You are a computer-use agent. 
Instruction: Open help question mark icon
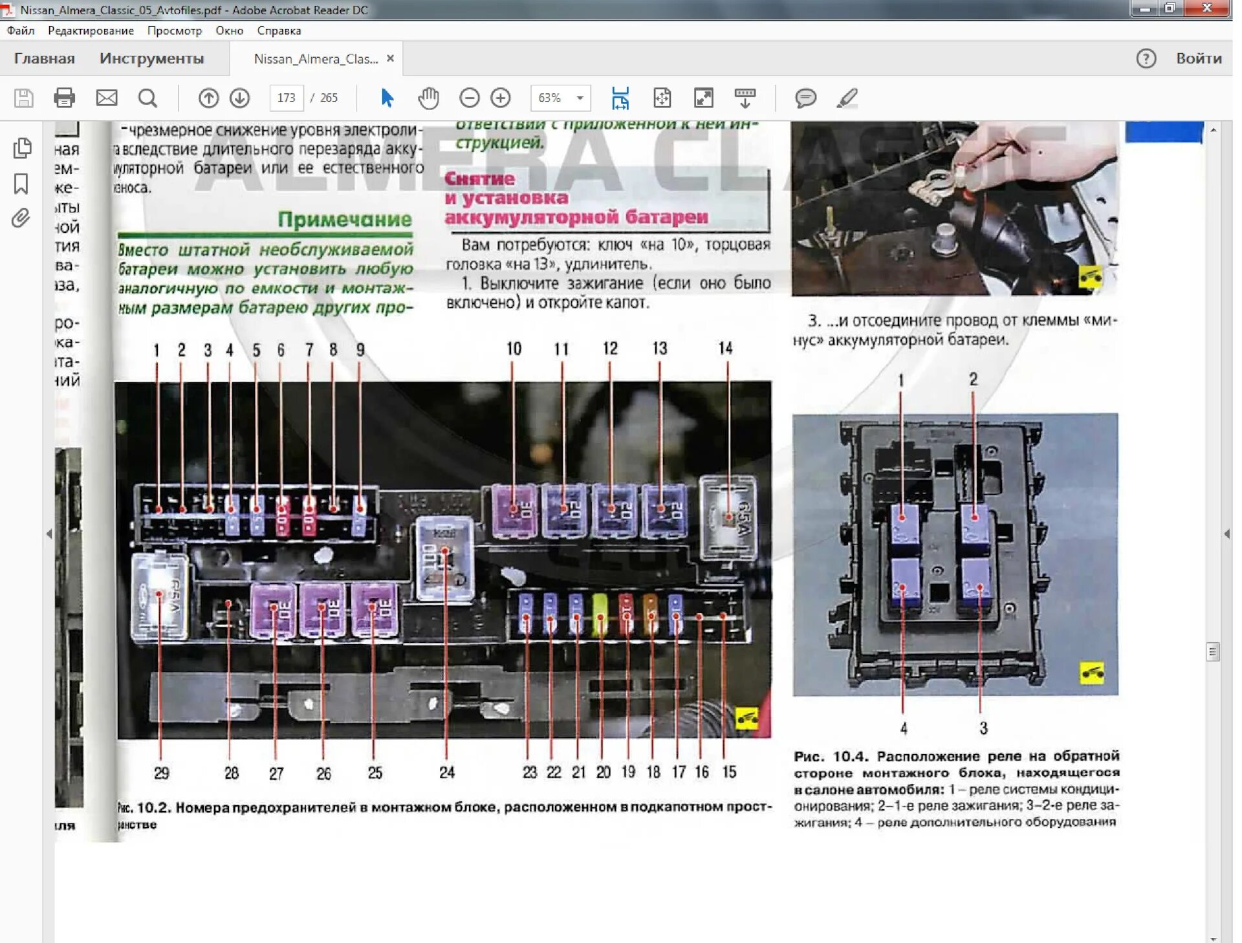[x=1146, y=58]
